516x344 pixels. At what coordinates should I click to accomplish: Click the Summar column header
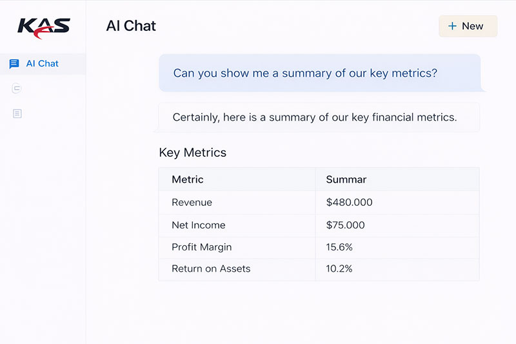pos(346,179)
